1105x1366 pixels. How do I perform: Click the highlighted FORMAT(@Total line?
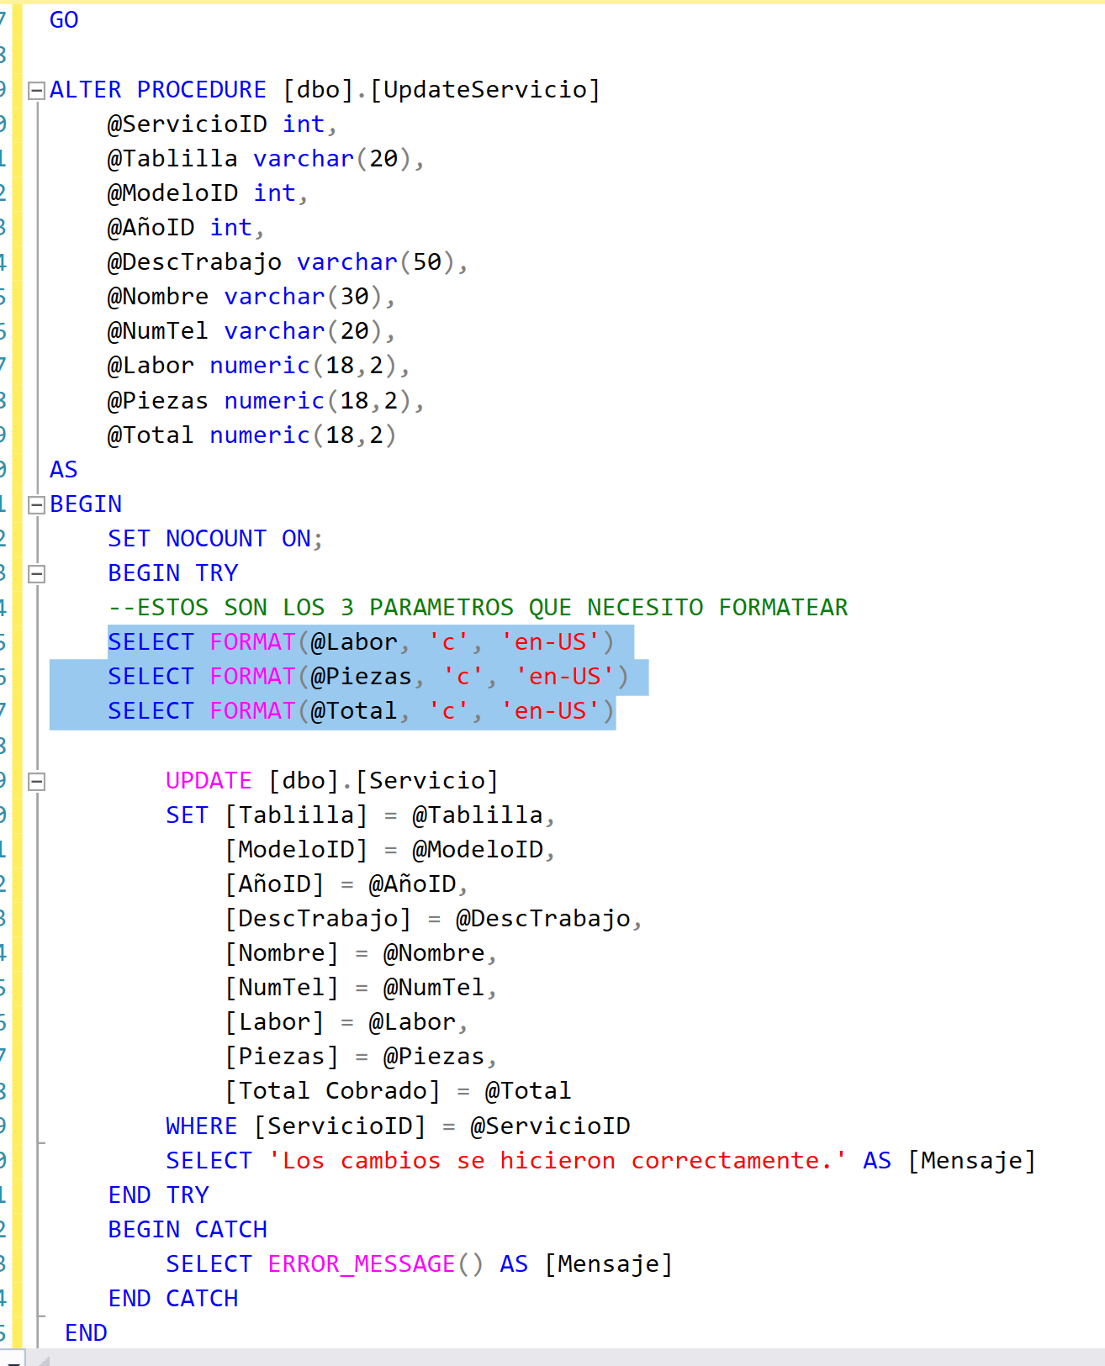(x=362, y=711)
